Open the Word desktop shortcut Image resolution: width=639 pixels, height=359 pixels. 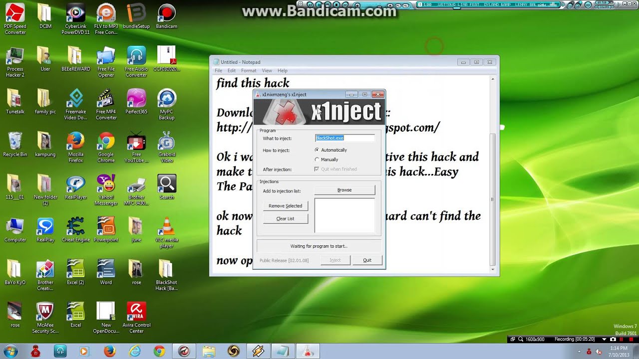(106, 272)
